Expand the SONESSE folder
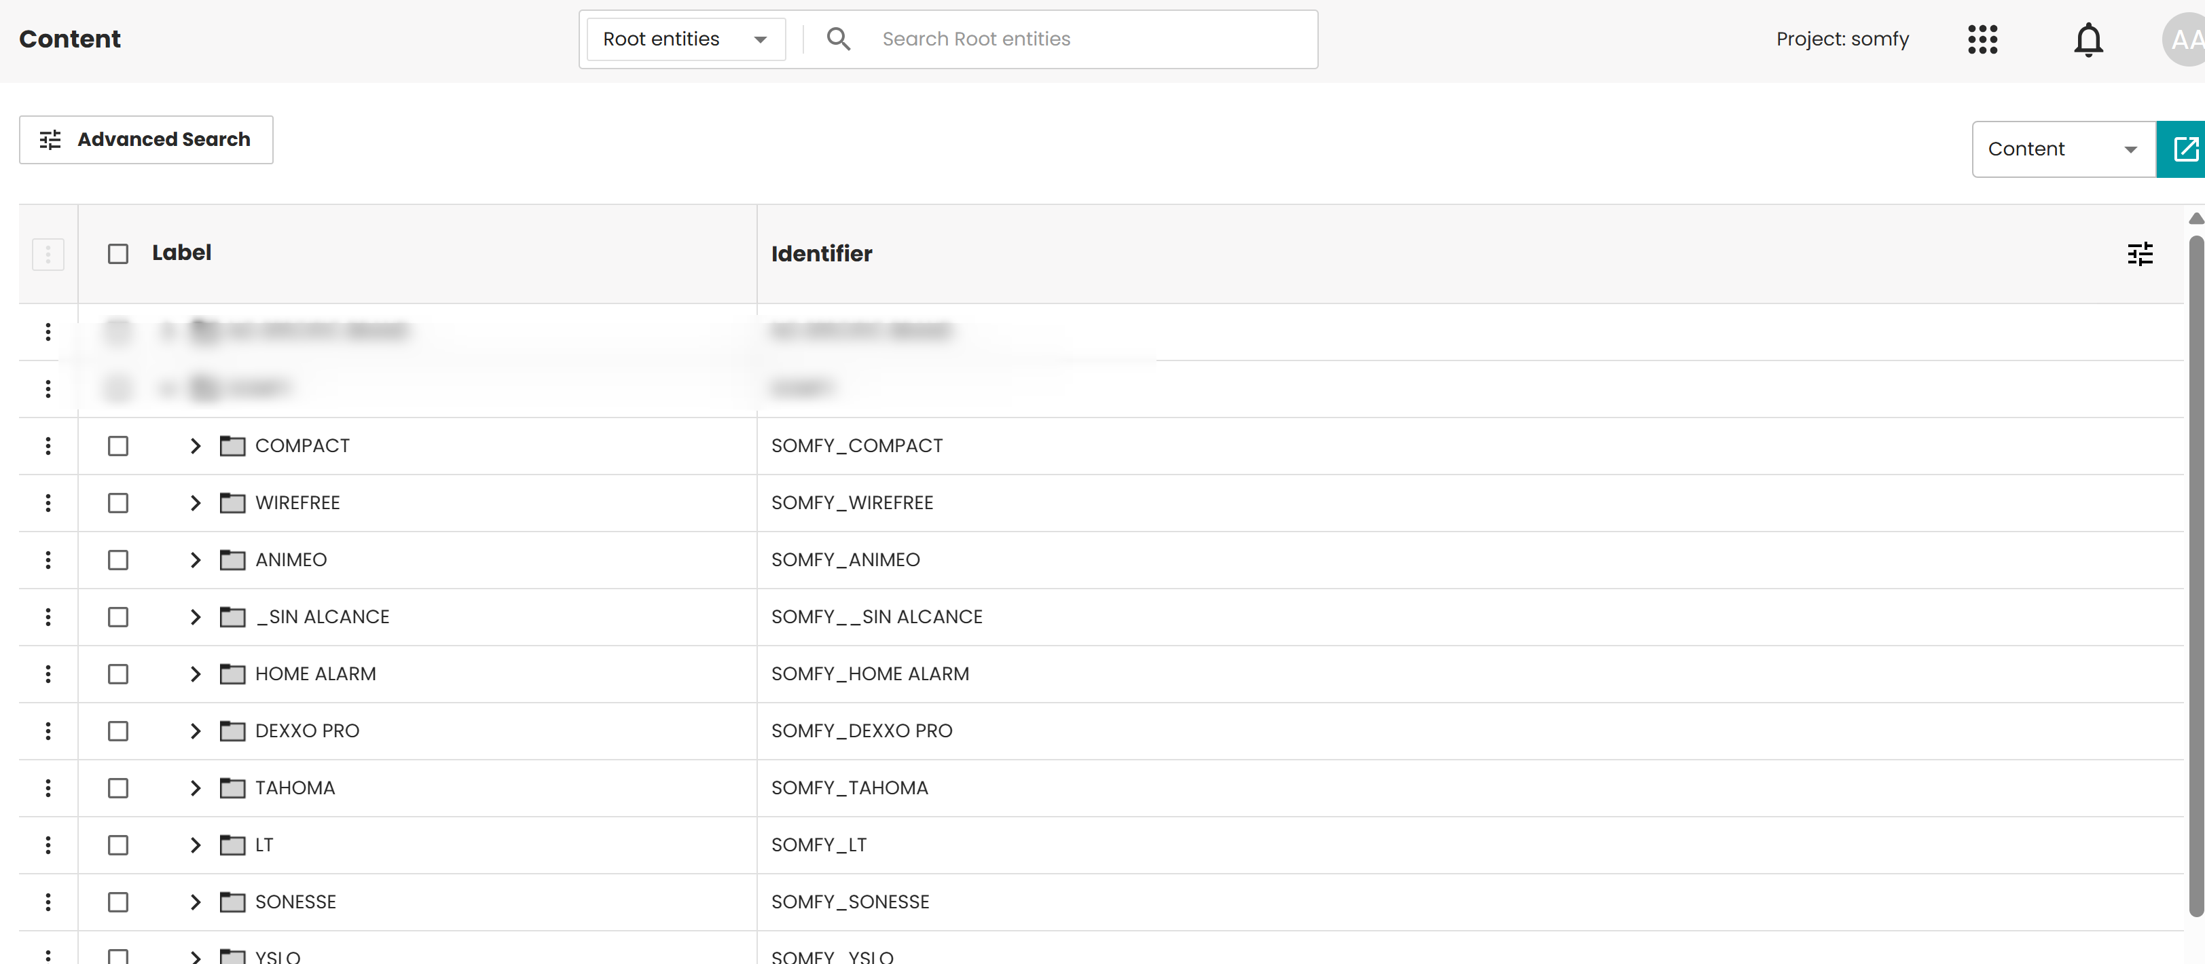2205x964 pixels. tap(195, 902)
